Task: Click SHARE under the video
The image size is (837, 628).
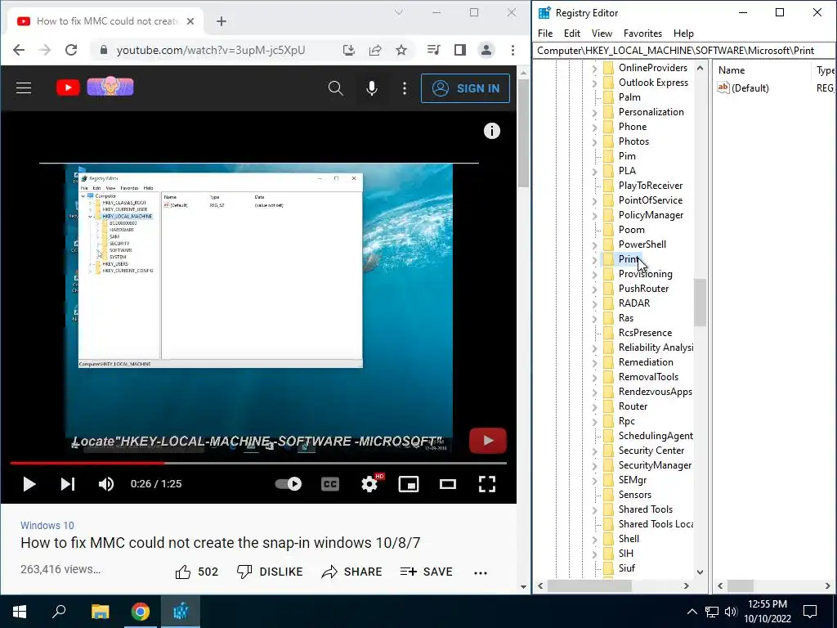Action: pyautogui.click(x=351, y=572)
